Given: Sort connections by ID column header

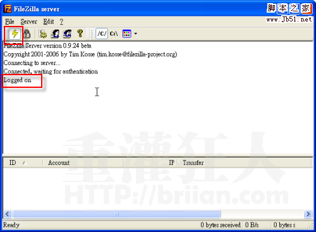Looking at the screenshot, I should (23, 162).
